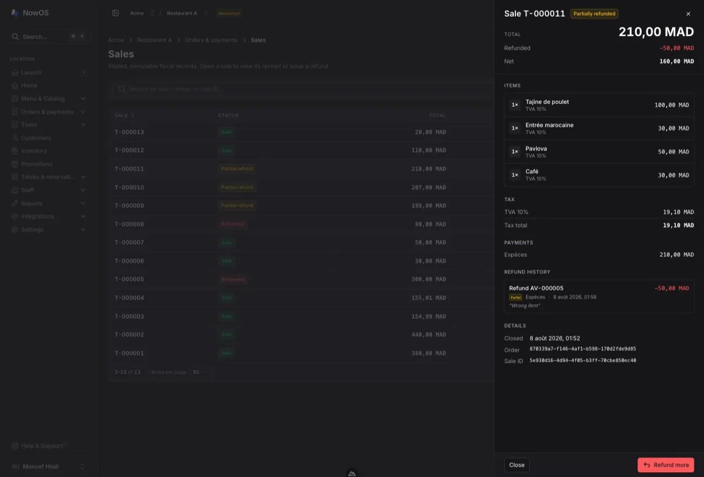Image resolution: width=704 pixels, height=477 pixels.
Task: Click the user avatar for Moncef Hilali
Action: point(15,467)
